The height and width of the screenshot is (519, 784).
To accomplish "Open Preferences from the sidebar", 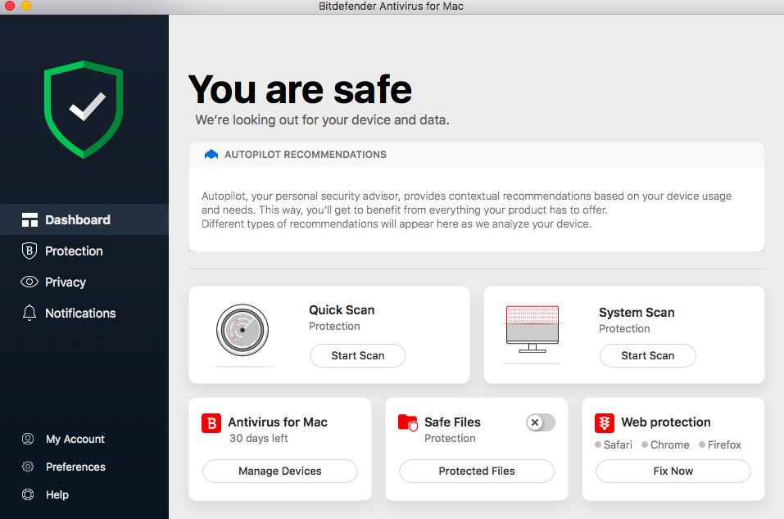I will pyautogui.click(x=75, y=467).
